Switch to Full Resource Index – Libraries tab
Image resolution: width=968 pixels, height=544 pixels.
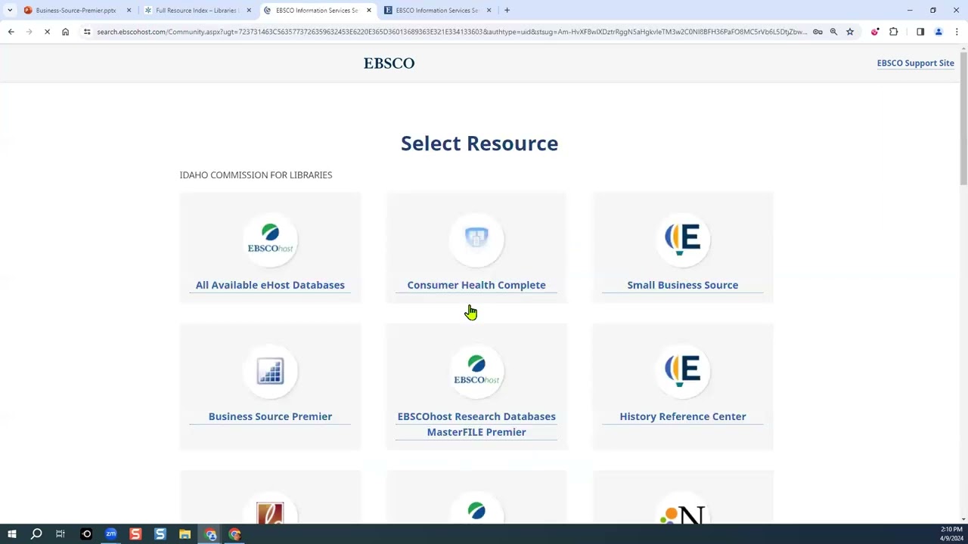[196, 11]
